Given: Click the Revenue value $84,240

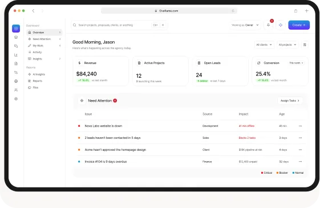Looking at the screenshot, I should pos(86,74).
